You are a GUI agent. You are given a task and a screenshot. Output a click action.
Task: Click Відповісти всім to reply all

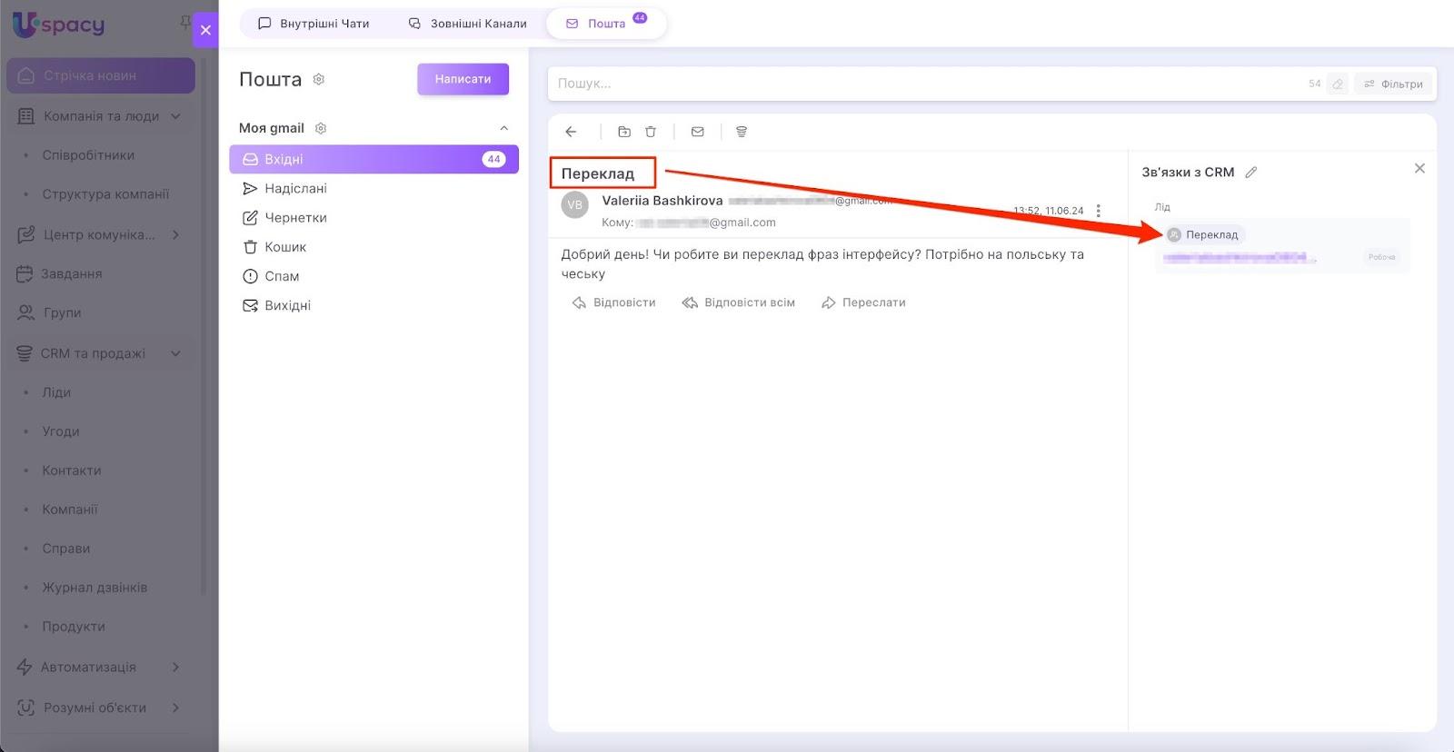739,302
